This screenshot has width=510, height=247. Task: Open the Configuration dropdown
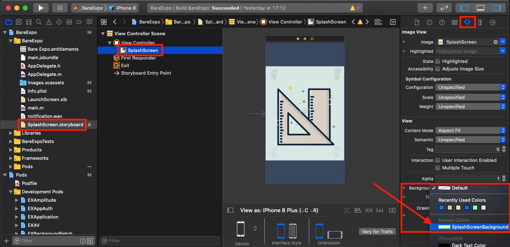point(470,87)
